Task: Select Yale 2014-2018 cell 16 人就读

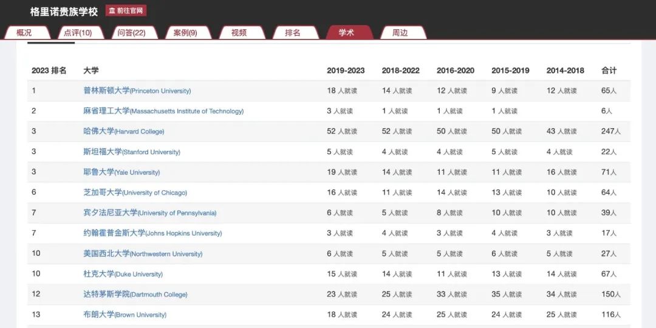Action: click(x=561, y=172)
